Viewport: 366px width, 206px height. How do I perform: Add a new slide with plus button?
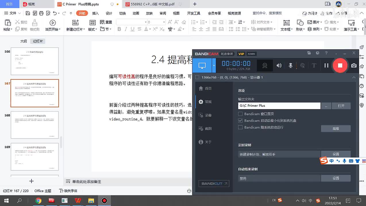[x=32, y=181]
